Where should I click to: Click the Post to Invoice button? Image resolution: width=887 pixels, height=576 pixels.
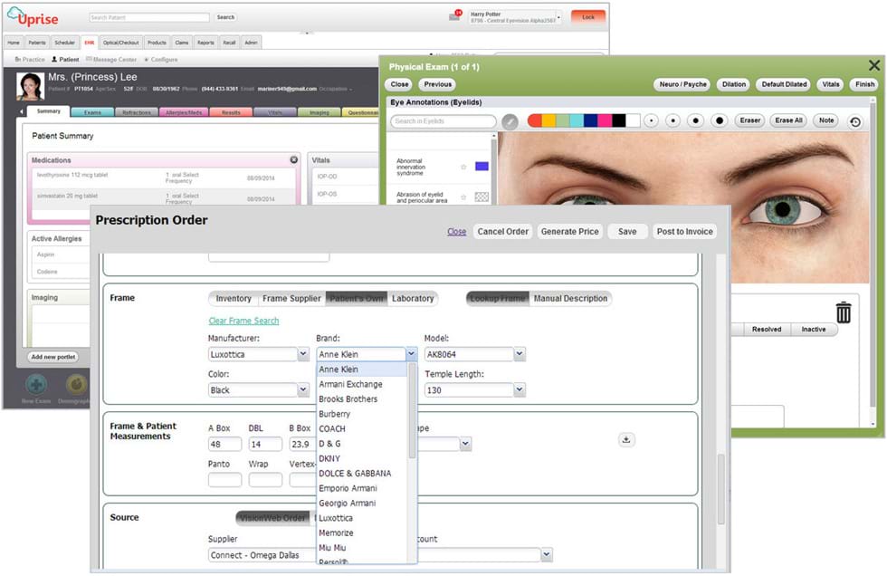(684, 232)
